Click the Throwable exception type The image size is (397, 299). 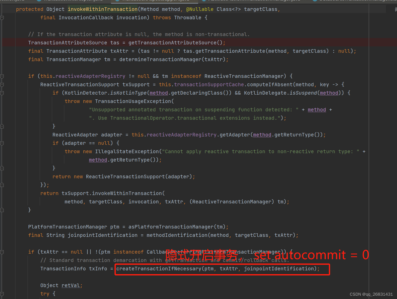(x=188, y=18)
